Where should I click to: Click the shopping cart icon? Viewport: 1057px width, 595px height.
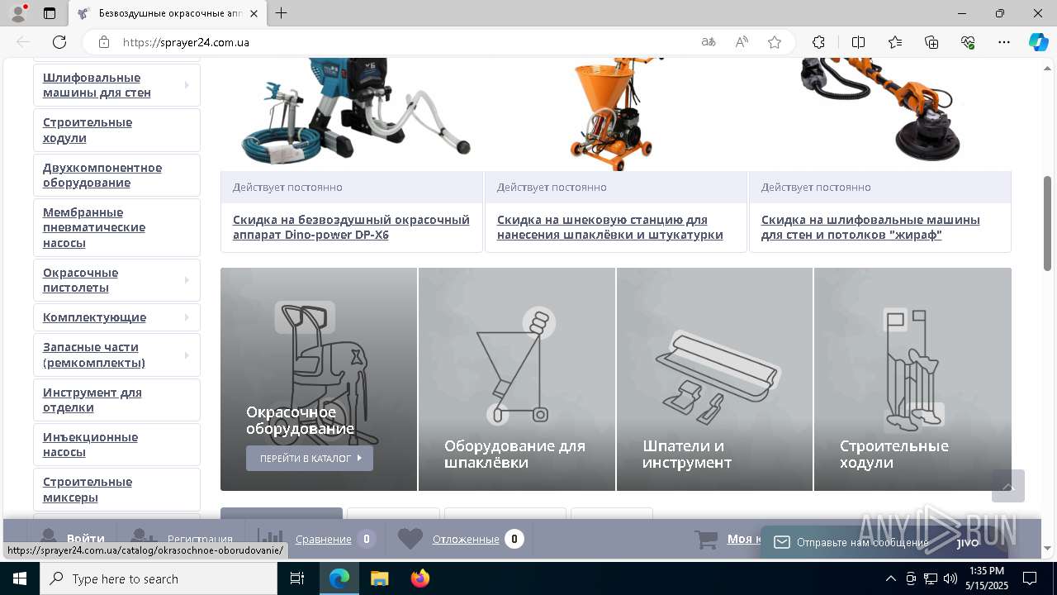pyautogui.click(x=706, y=539)
